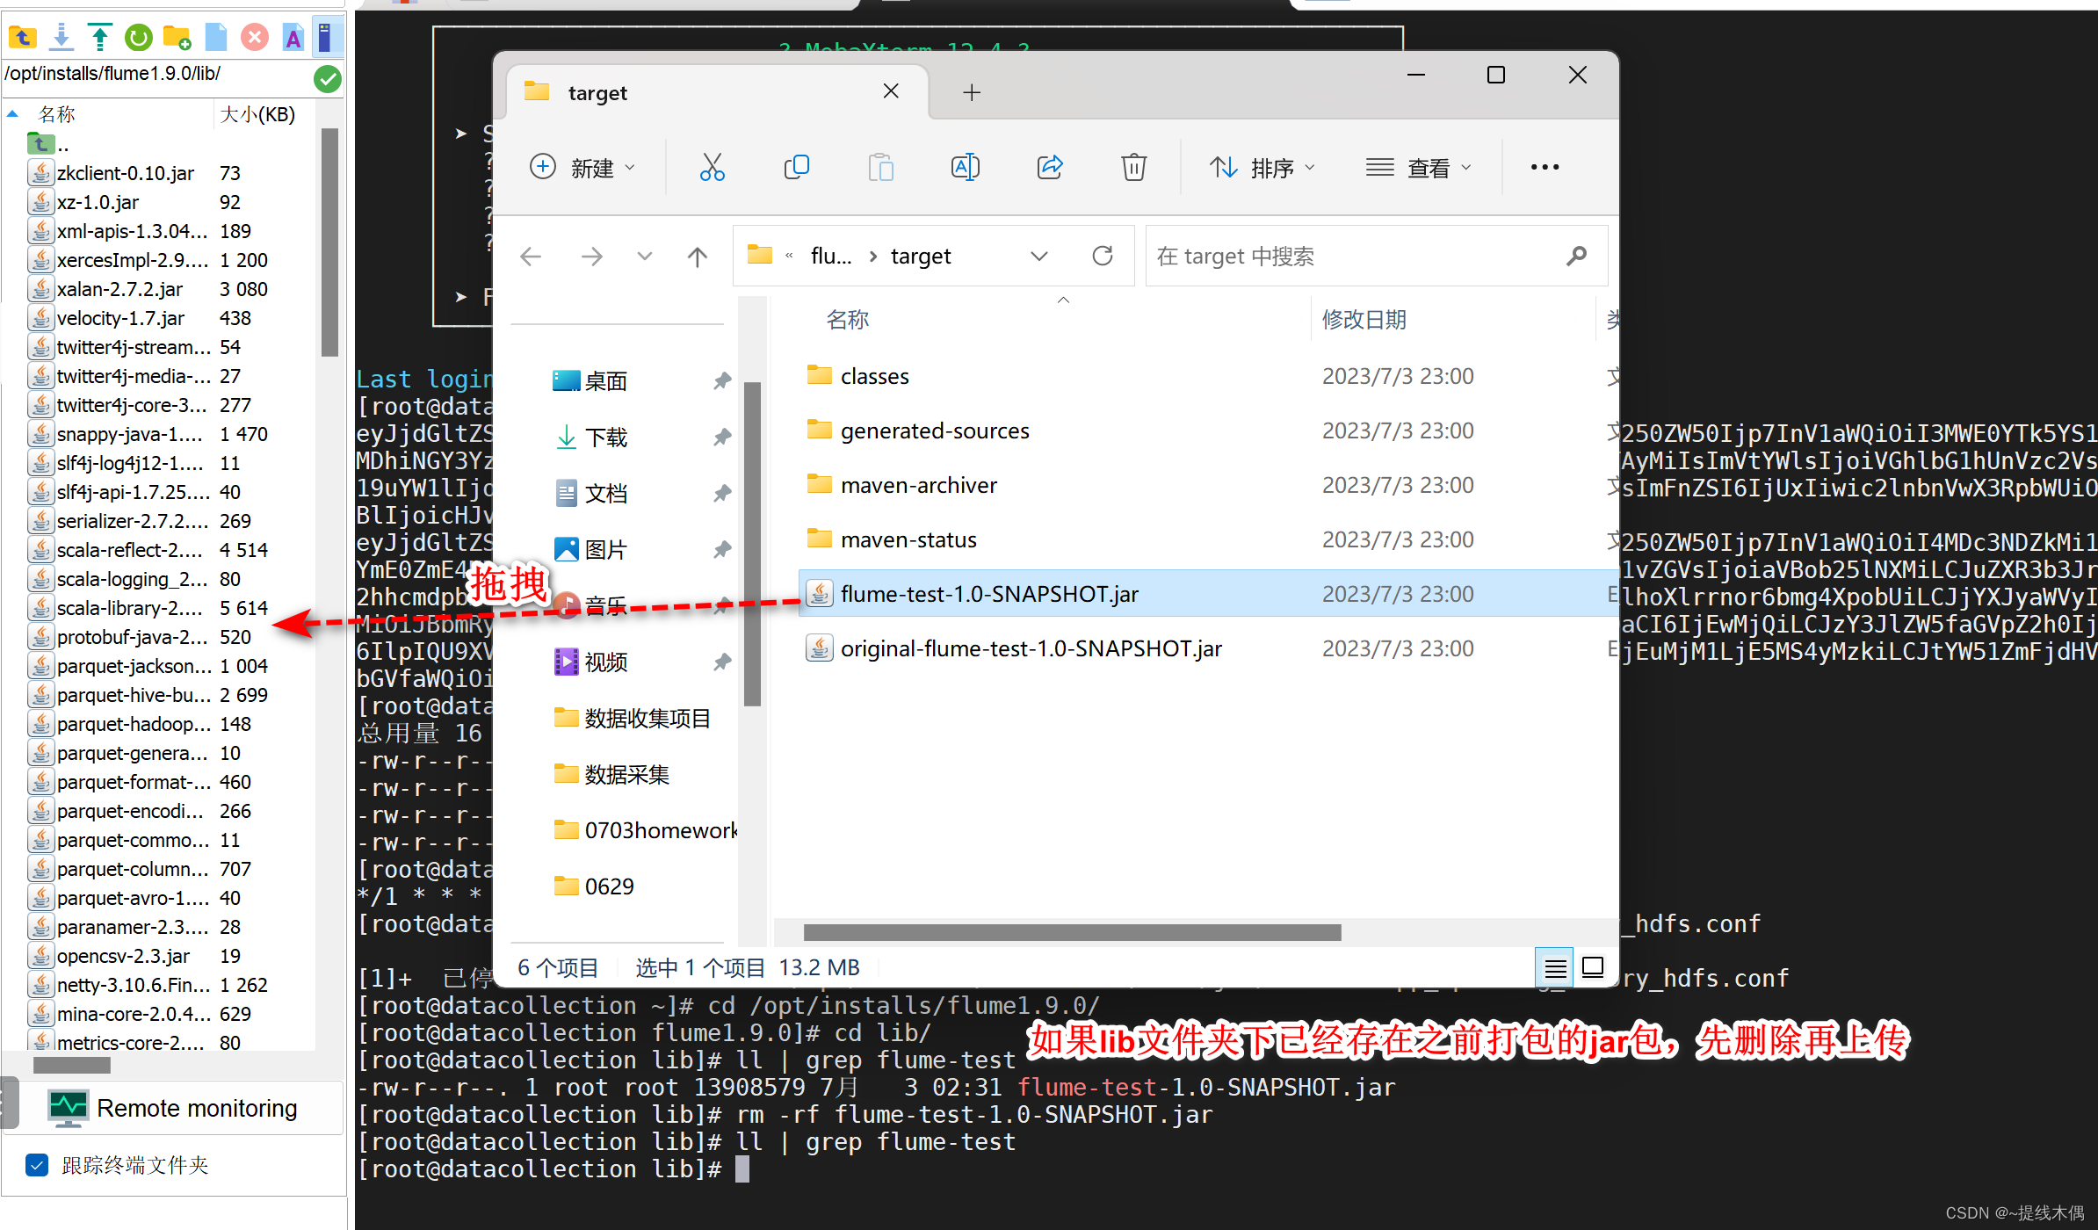Select flume-test-1.0-SNAPSHOT.jar file
This screenshot has width=2098, height=1230.
coord(1209,594)
